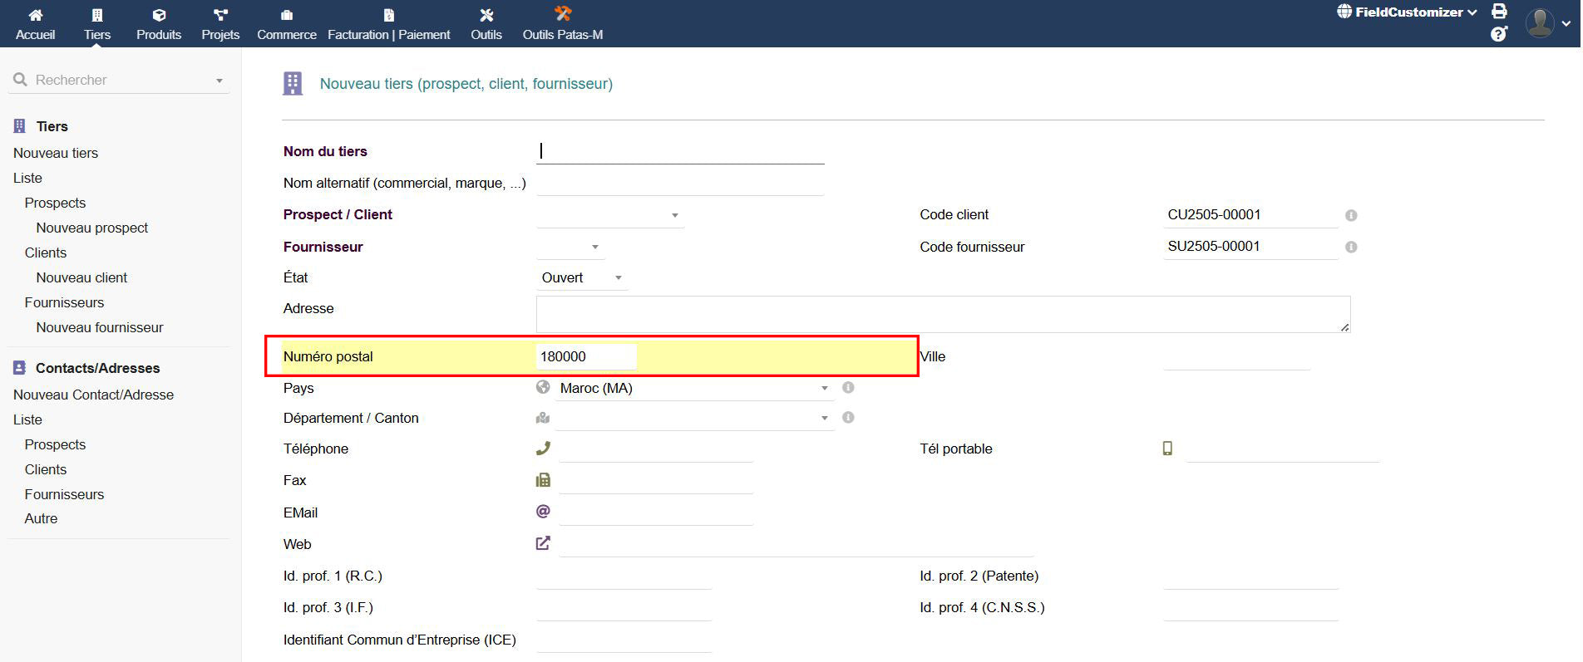Change the État dropdown set to Ouvert
This screenshot has width=1583, height=662.
[581, 278]
